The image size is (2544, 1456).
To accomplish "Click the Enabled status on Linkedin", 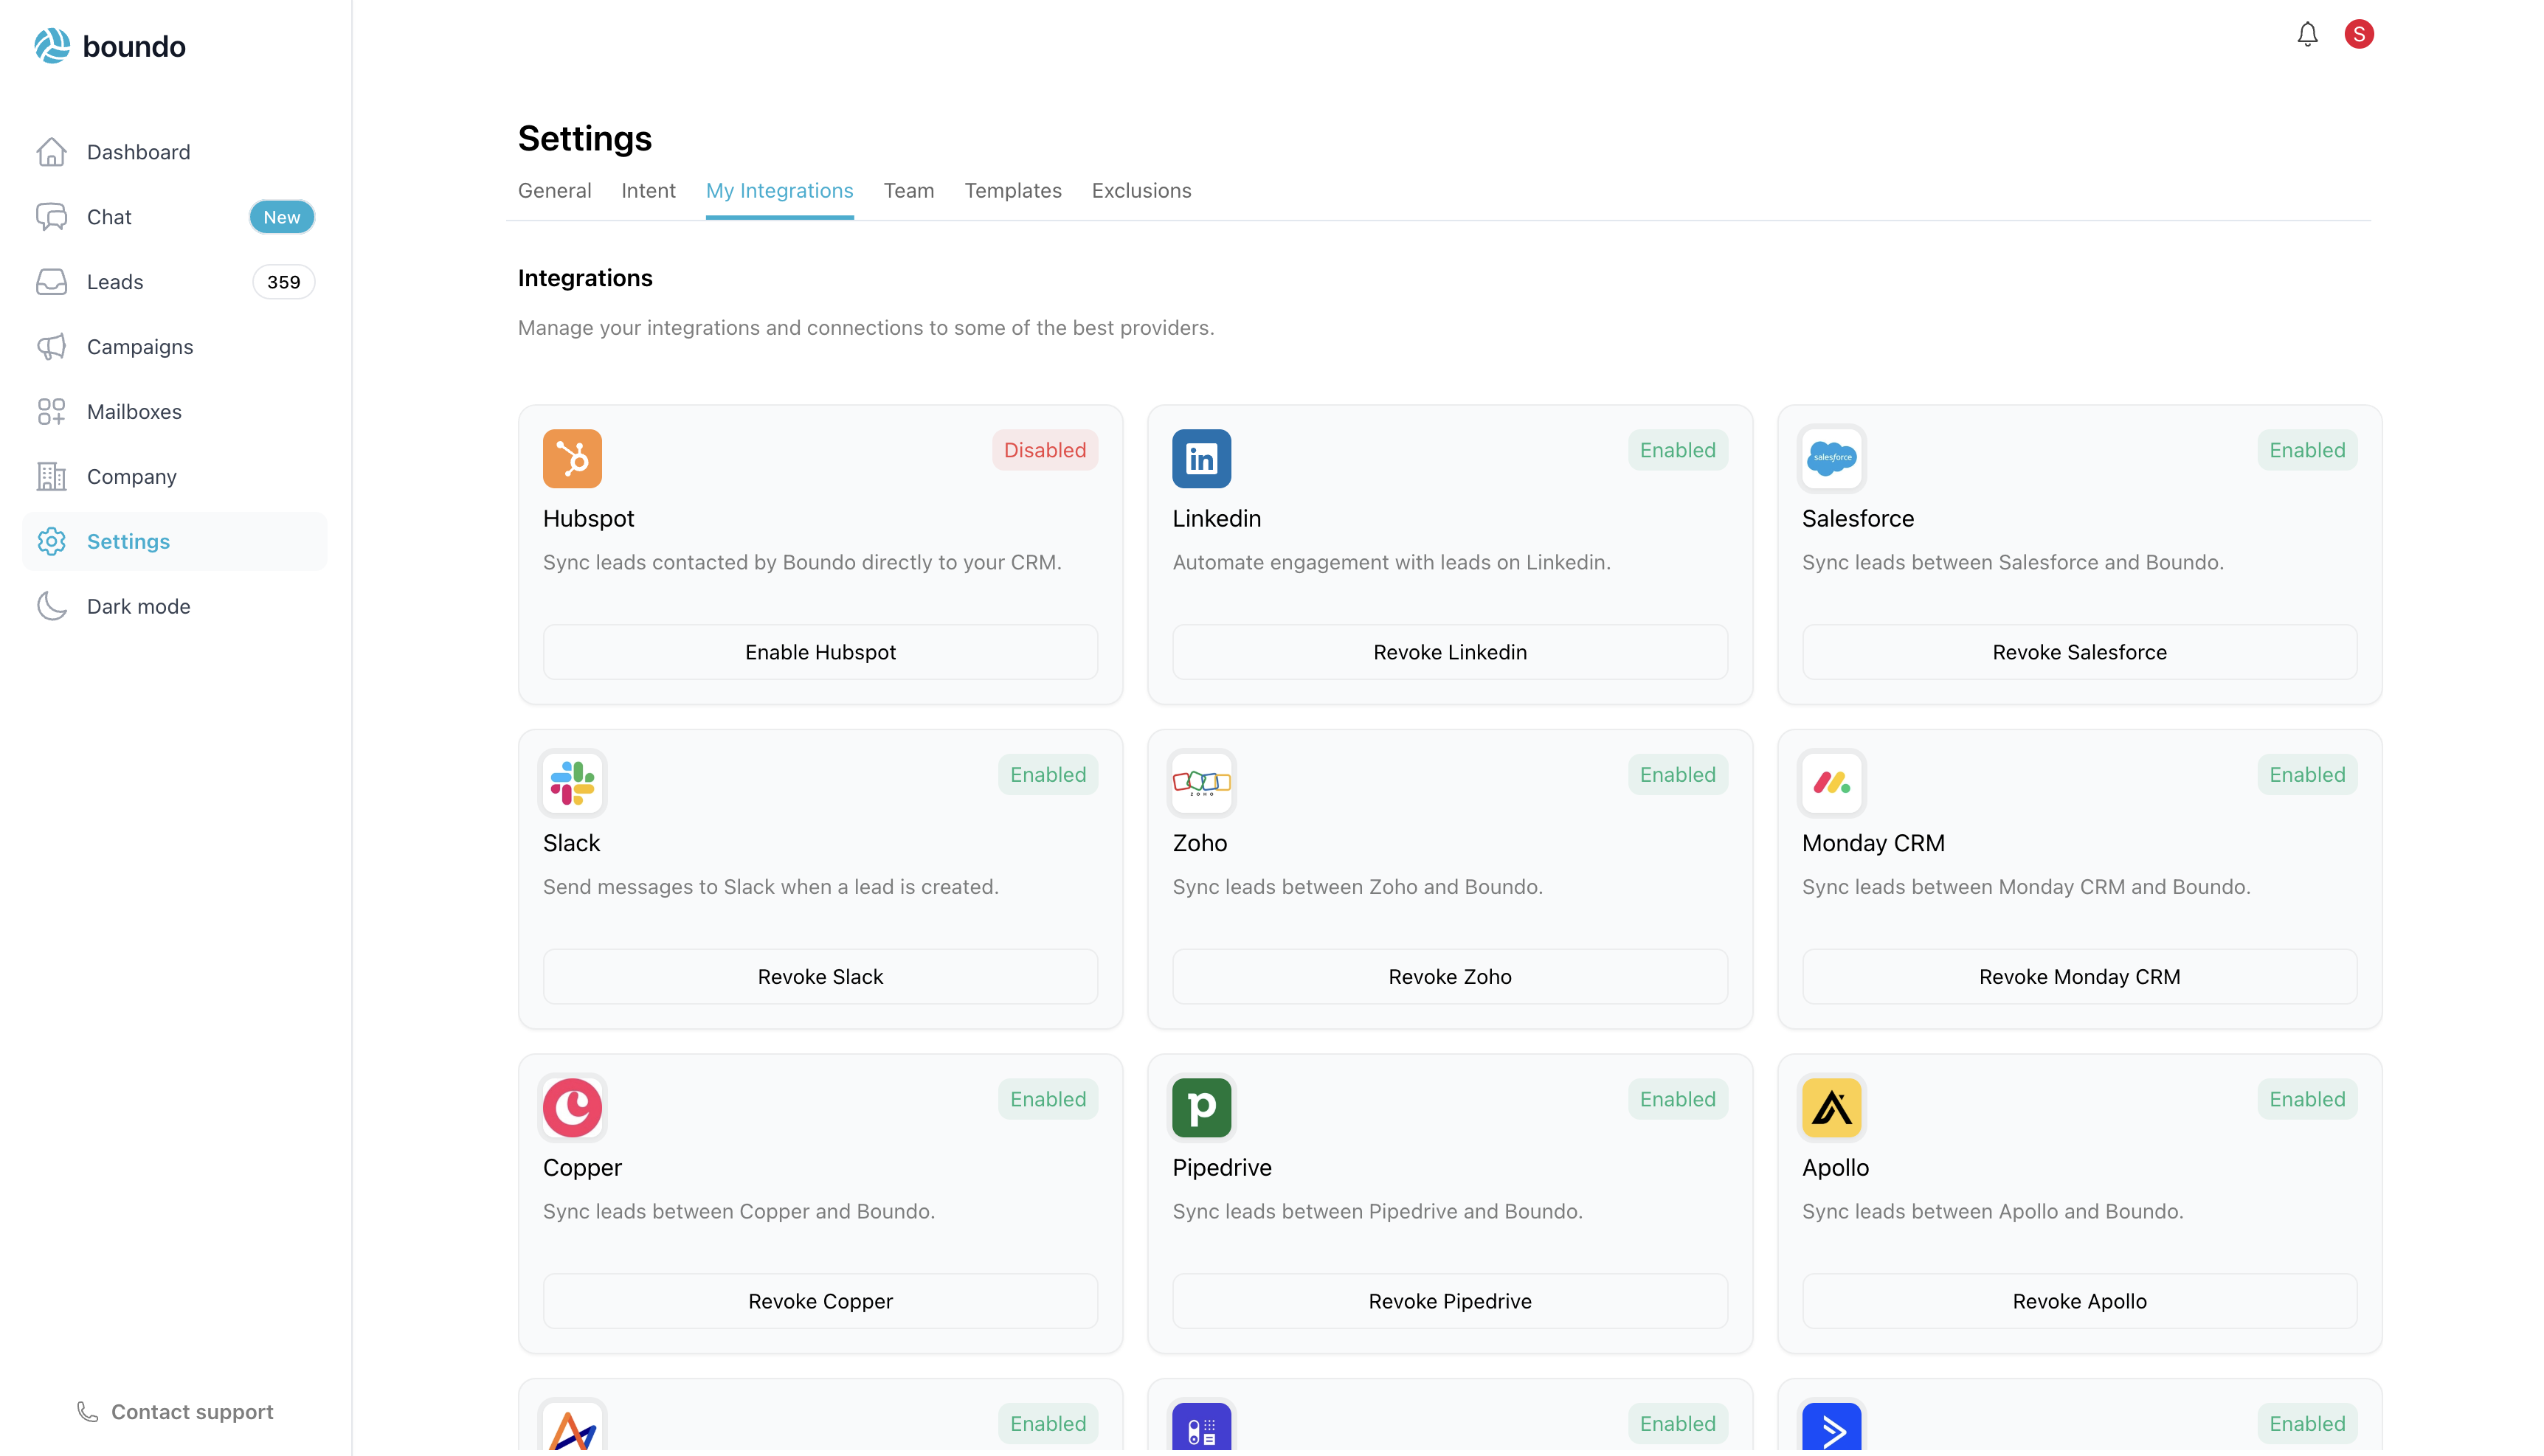I will (x=1677, y=450).
